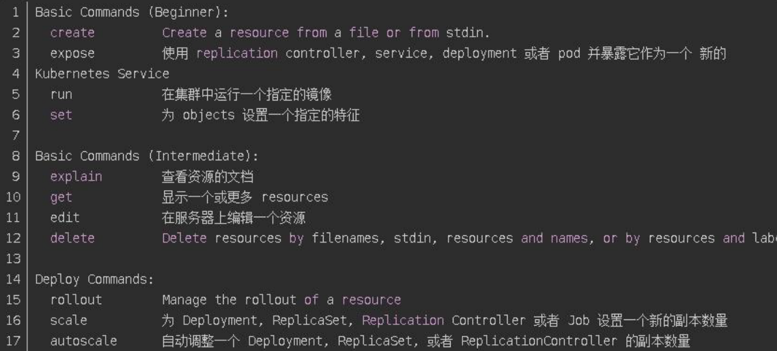Click line number 7 in the gutter

[x=16, y=136]
